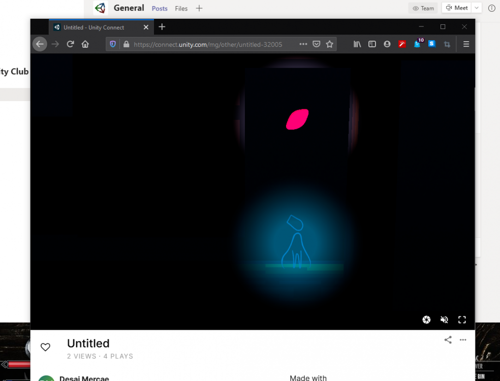Toggle the Firefox sidebar view
This screenshot has height=381, width=500.
[372, 44]
